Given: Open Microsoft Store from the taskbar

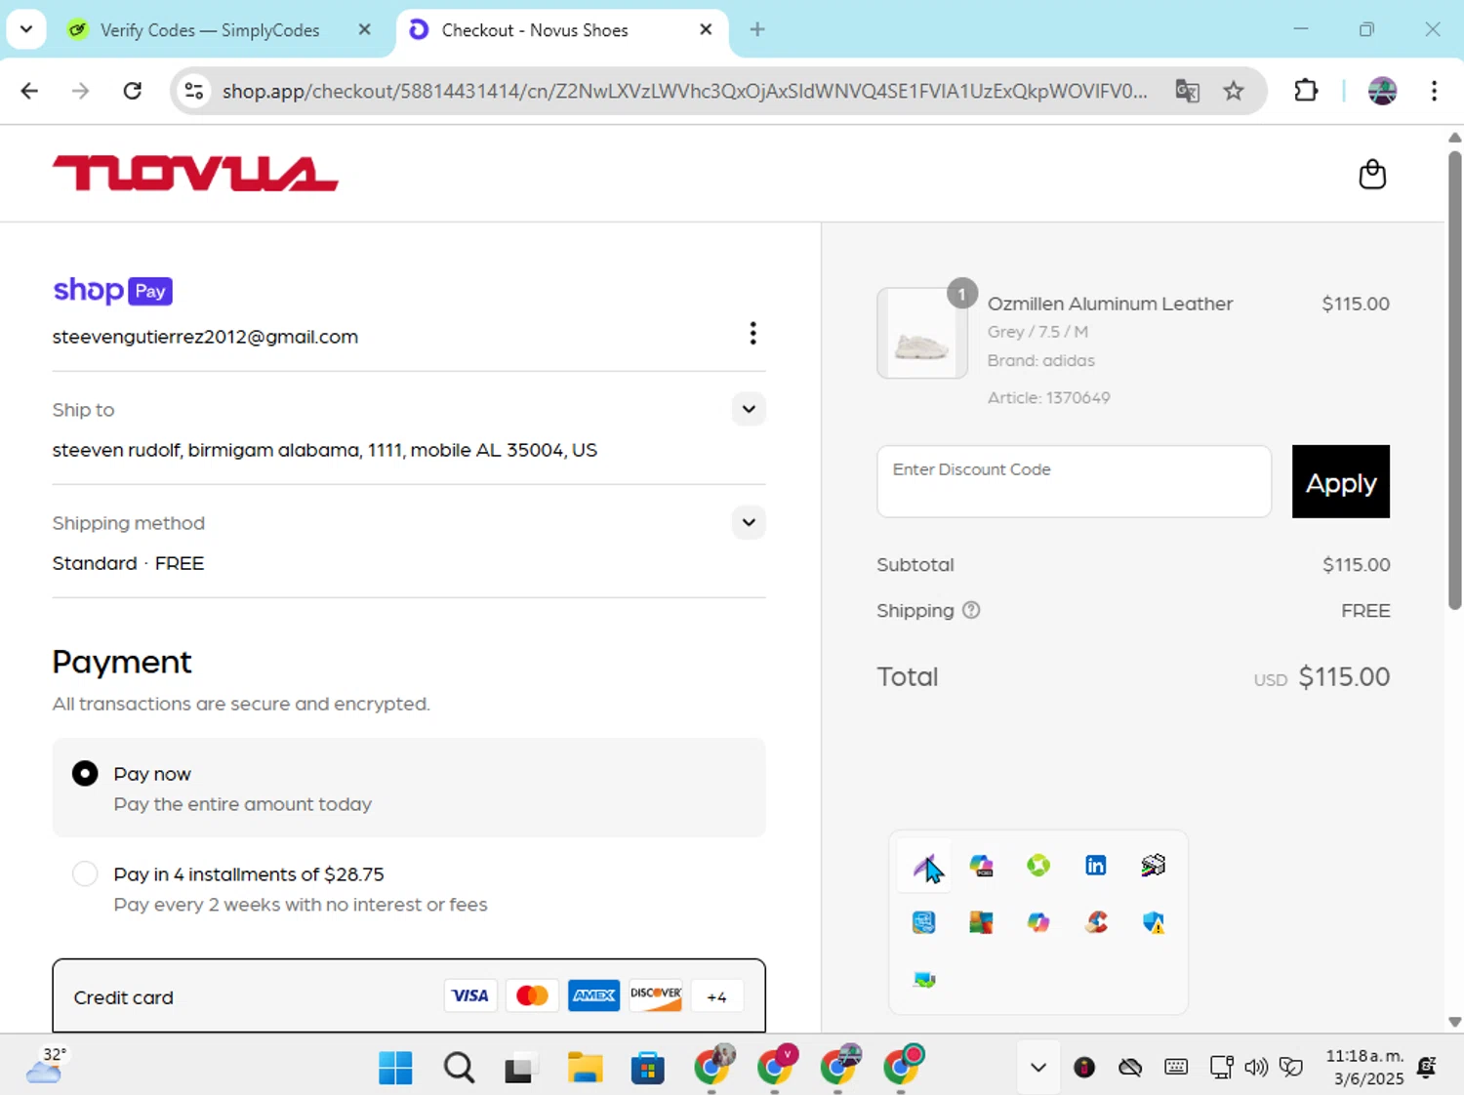Looking at the screenshot, I should 648,1068.
